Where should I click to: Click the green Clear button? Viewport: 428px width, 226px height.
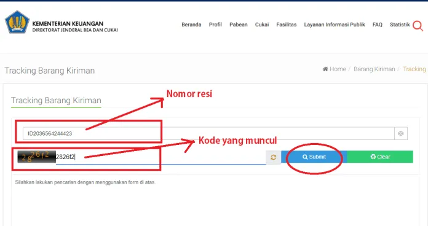coord(380,157)
